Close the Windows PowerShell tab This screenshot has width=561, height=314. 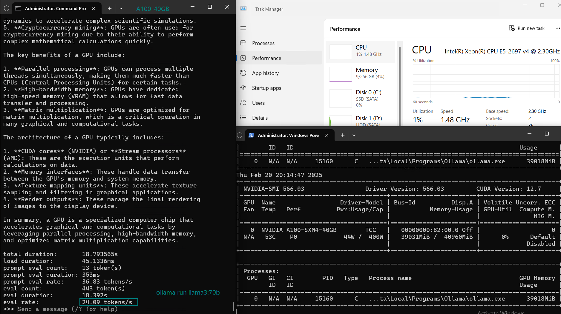tap(327, 135)
